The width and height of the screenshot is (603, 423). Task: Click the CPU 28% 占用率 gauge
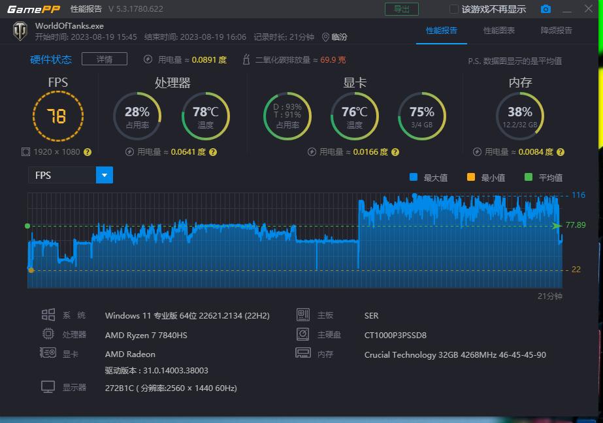click(137, 116)
